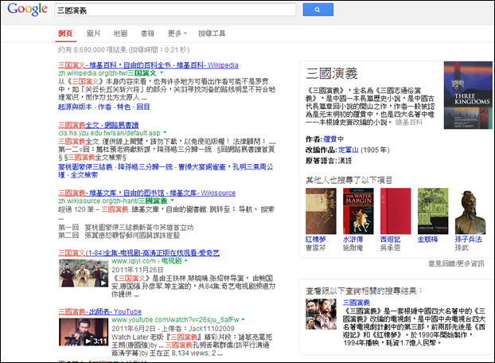
Task: Click the green 金瓶梅 book cover
Action: tap(433, 211)
